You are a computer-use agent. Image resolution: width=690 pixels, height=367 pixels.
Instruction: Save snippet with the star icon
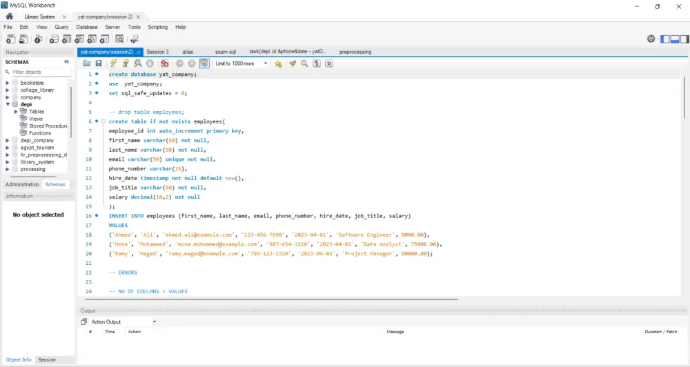point(278,63)
